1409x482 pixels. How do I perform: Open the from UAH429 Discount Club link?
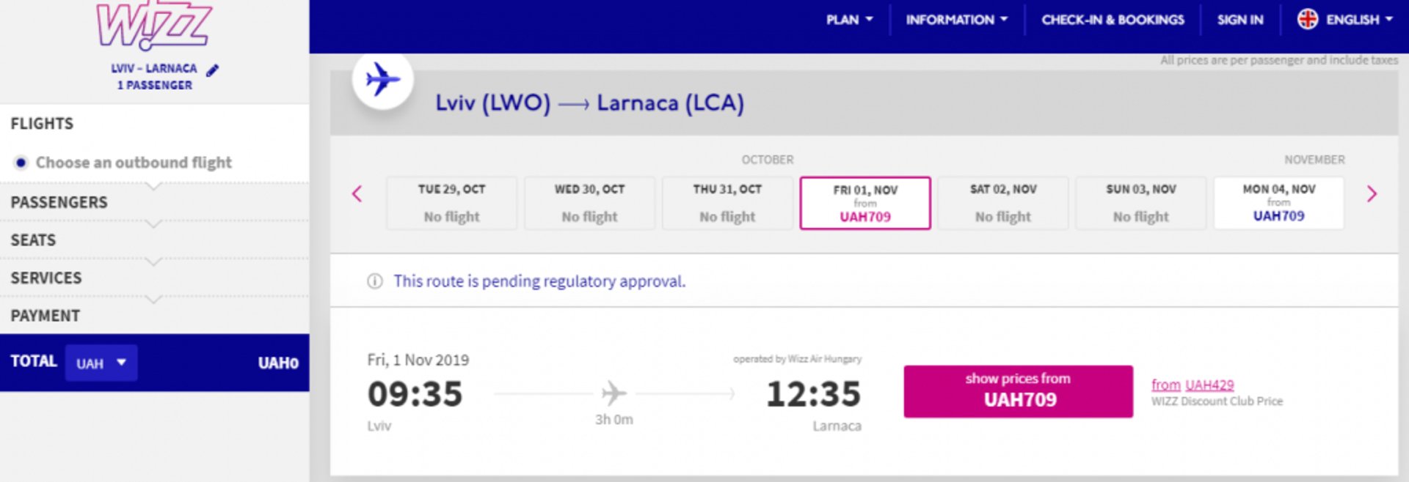[x=1193, y=385]
